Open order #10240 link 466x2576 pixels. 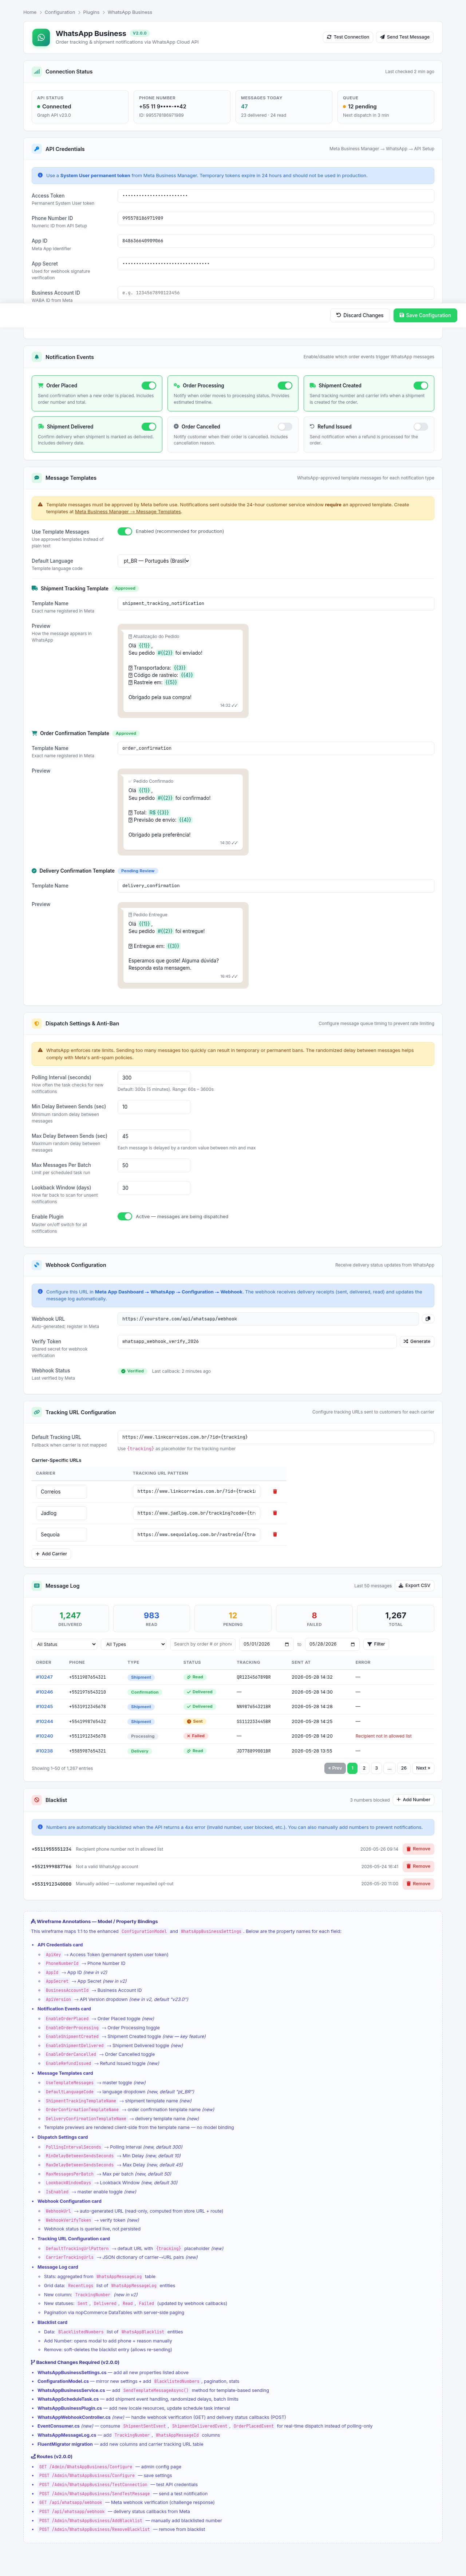coord(44,1736)
